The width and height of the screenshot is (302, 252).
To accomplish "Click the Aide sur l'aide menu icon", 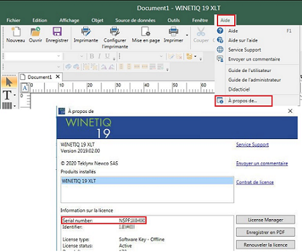I will 220,40.
